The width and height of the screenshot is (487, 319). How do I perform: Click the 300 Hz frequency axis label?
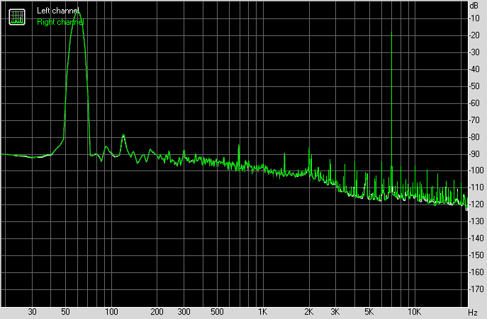tap(184, 312)
